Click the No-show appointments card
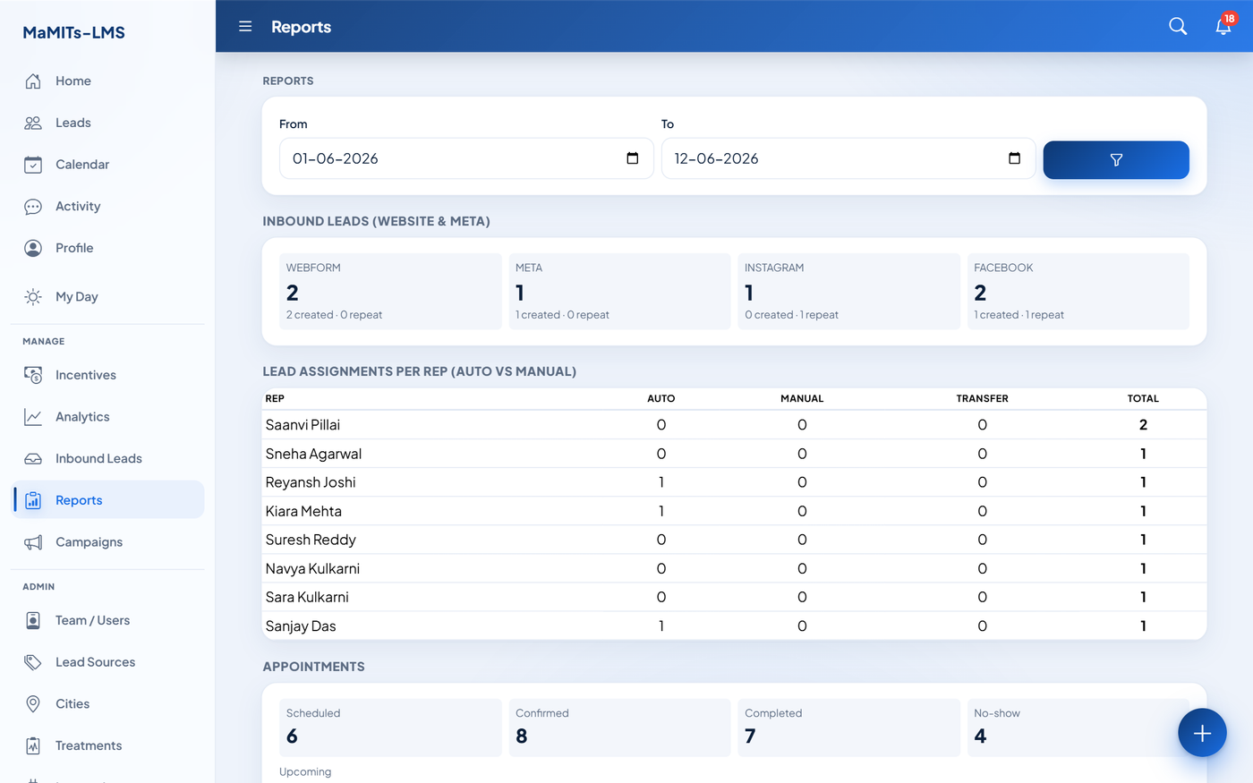This screenshot has height=783, width=1253. pos(1078,728)
